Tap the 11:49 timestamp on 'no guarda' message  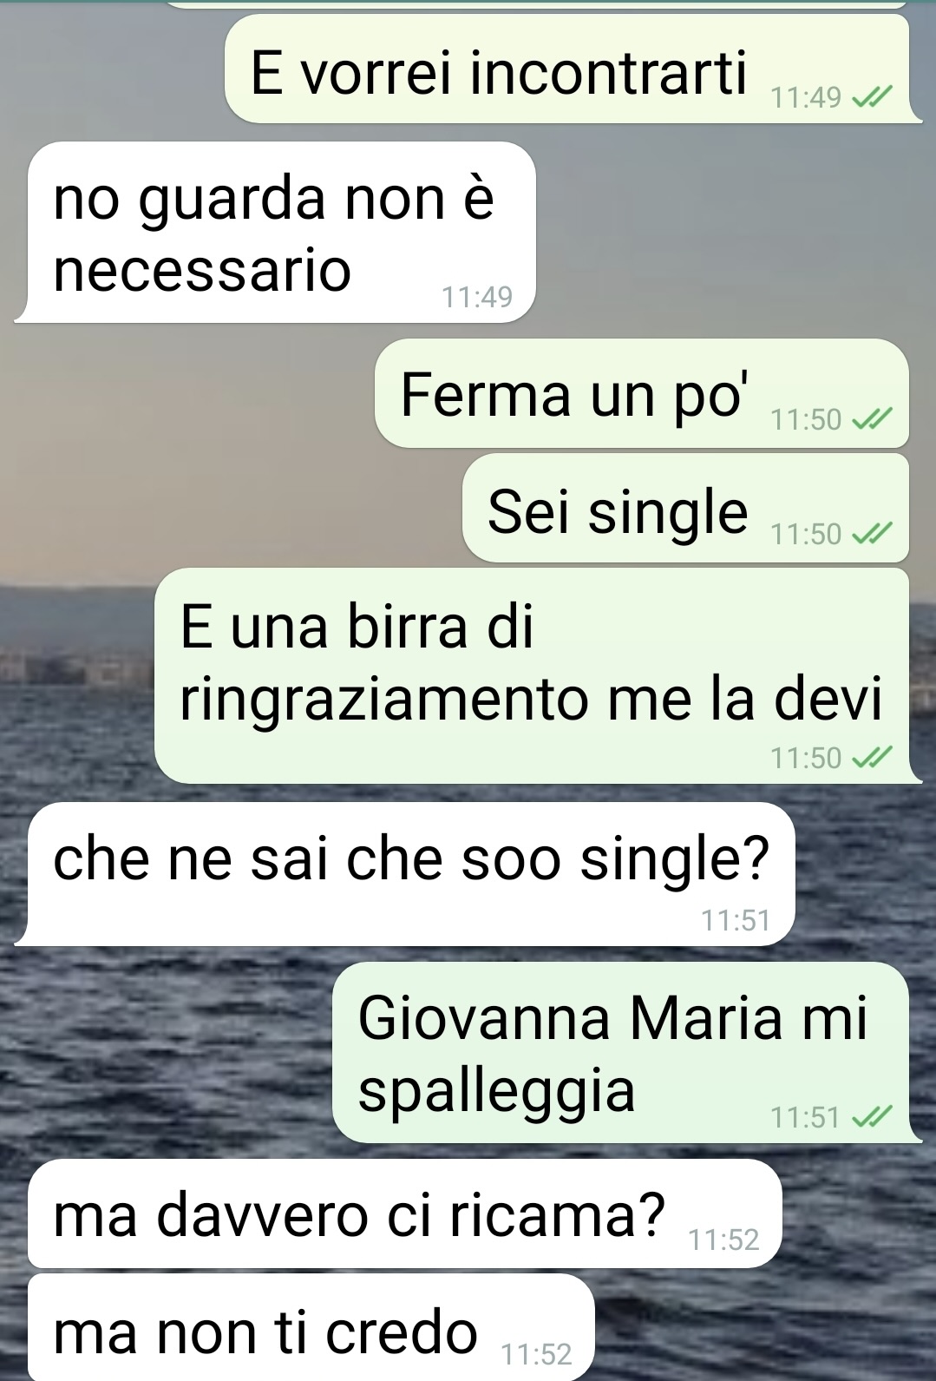(477, 298)
